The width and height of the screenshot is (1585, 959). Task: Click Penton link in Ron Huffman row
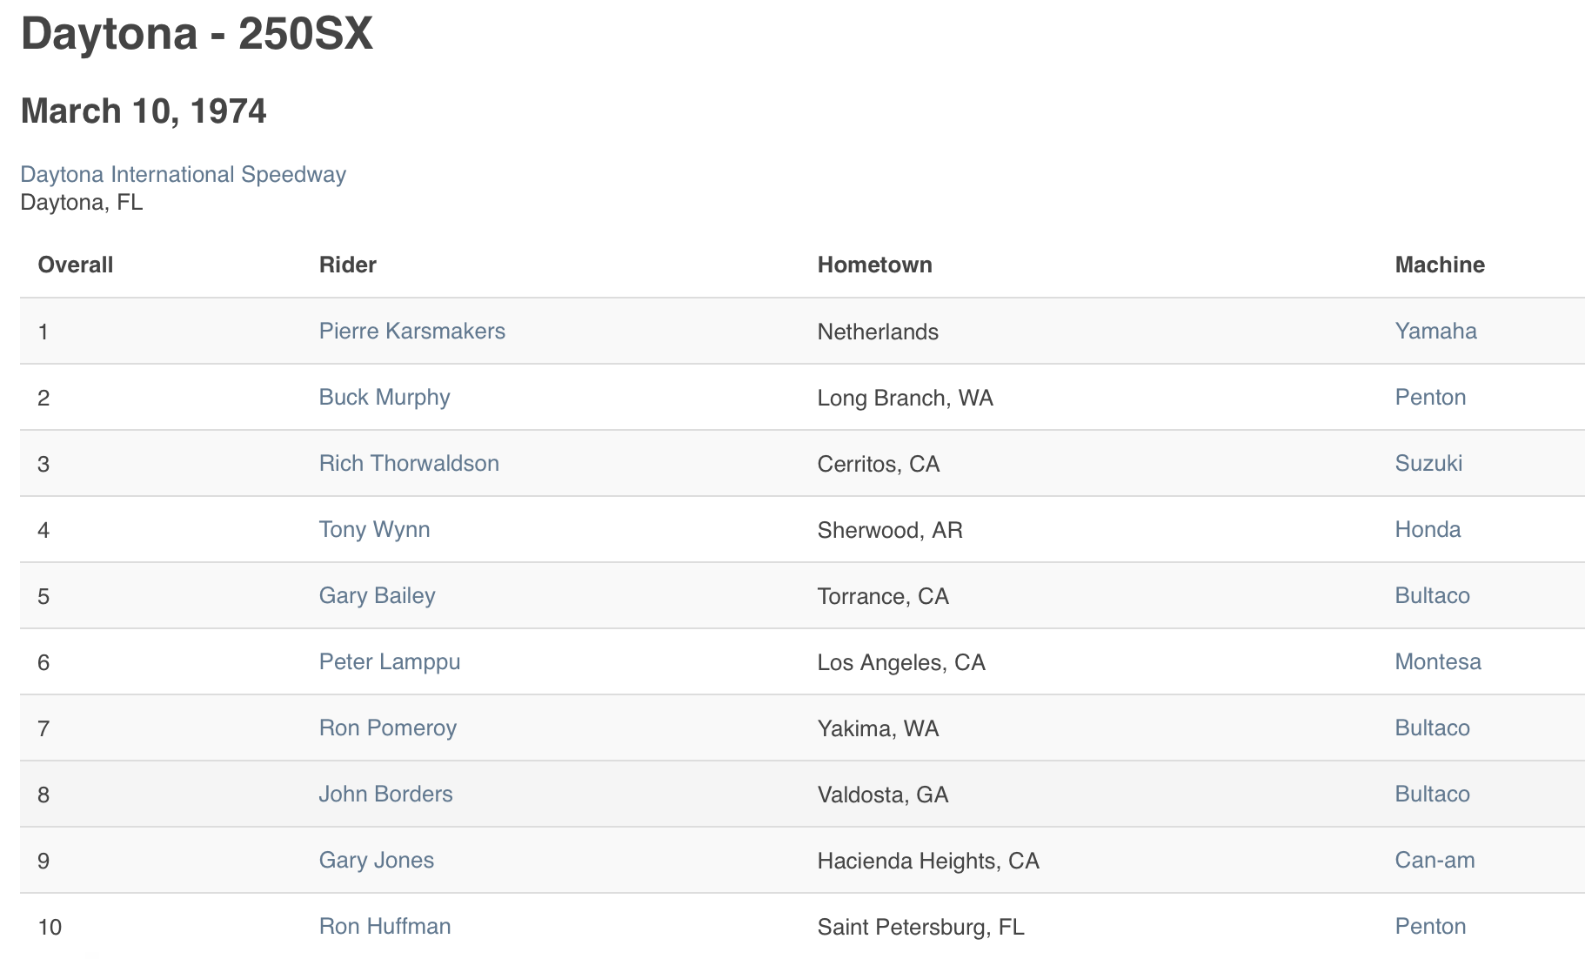pos(1430,926)
